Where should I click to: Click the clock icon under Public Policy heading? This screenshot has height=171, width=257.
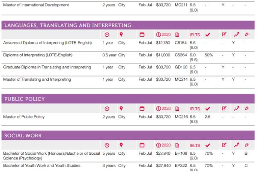coord(107,108)
